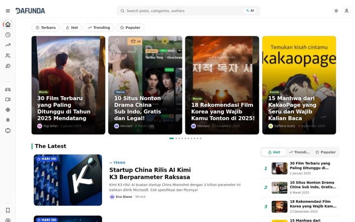Open the 10 Situs Nonton Drama China card
The width and height of the screenshot is (355, 222).
pos(145,85)
